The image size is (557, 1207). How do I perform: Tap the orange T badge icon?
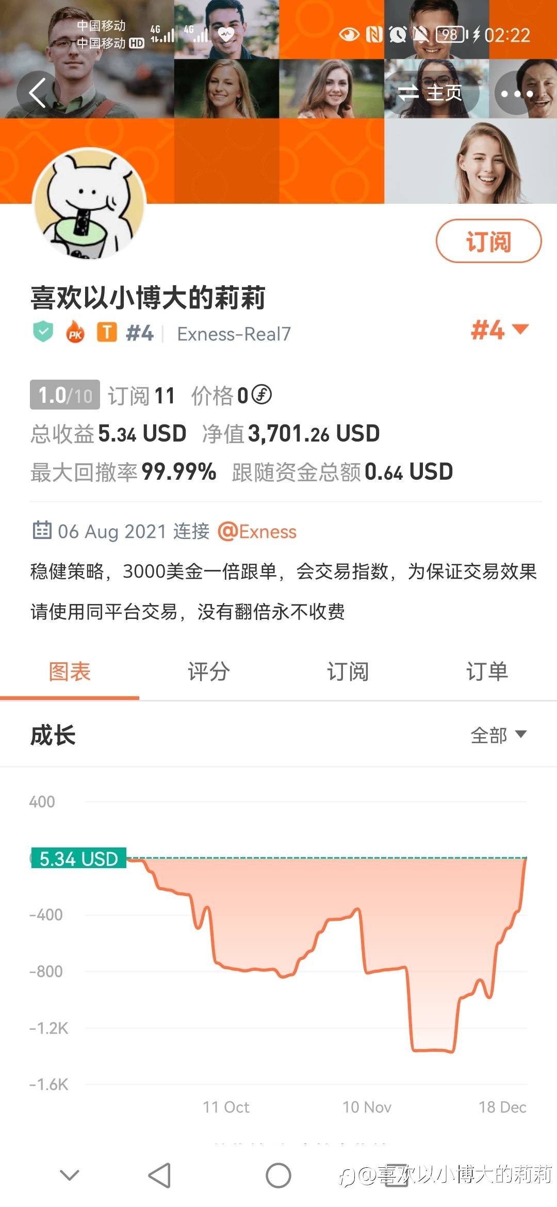107,332
